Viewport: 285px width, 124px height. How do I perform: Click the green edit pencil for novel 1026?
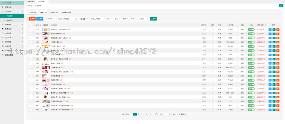pyautogui.click(x=274, y=34)
